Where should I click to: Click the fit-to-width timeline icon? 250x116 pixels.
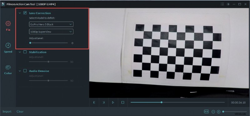click(206, 112)
